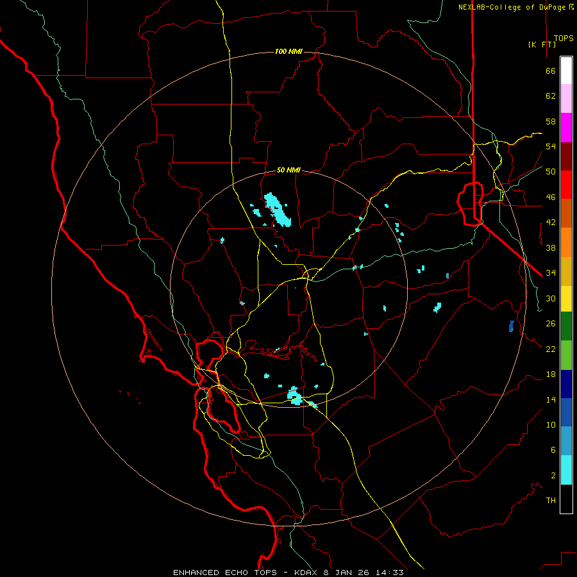Click the light blue 14 kft swatch
Screen dimensions: 577x577
click(x=566, y=441)
